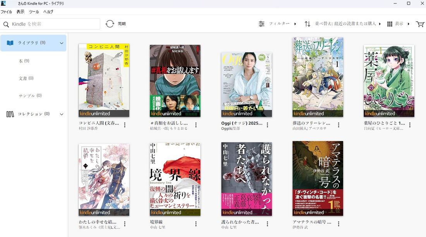Expand the 並べ替え sort dropdown arrow

380,24
